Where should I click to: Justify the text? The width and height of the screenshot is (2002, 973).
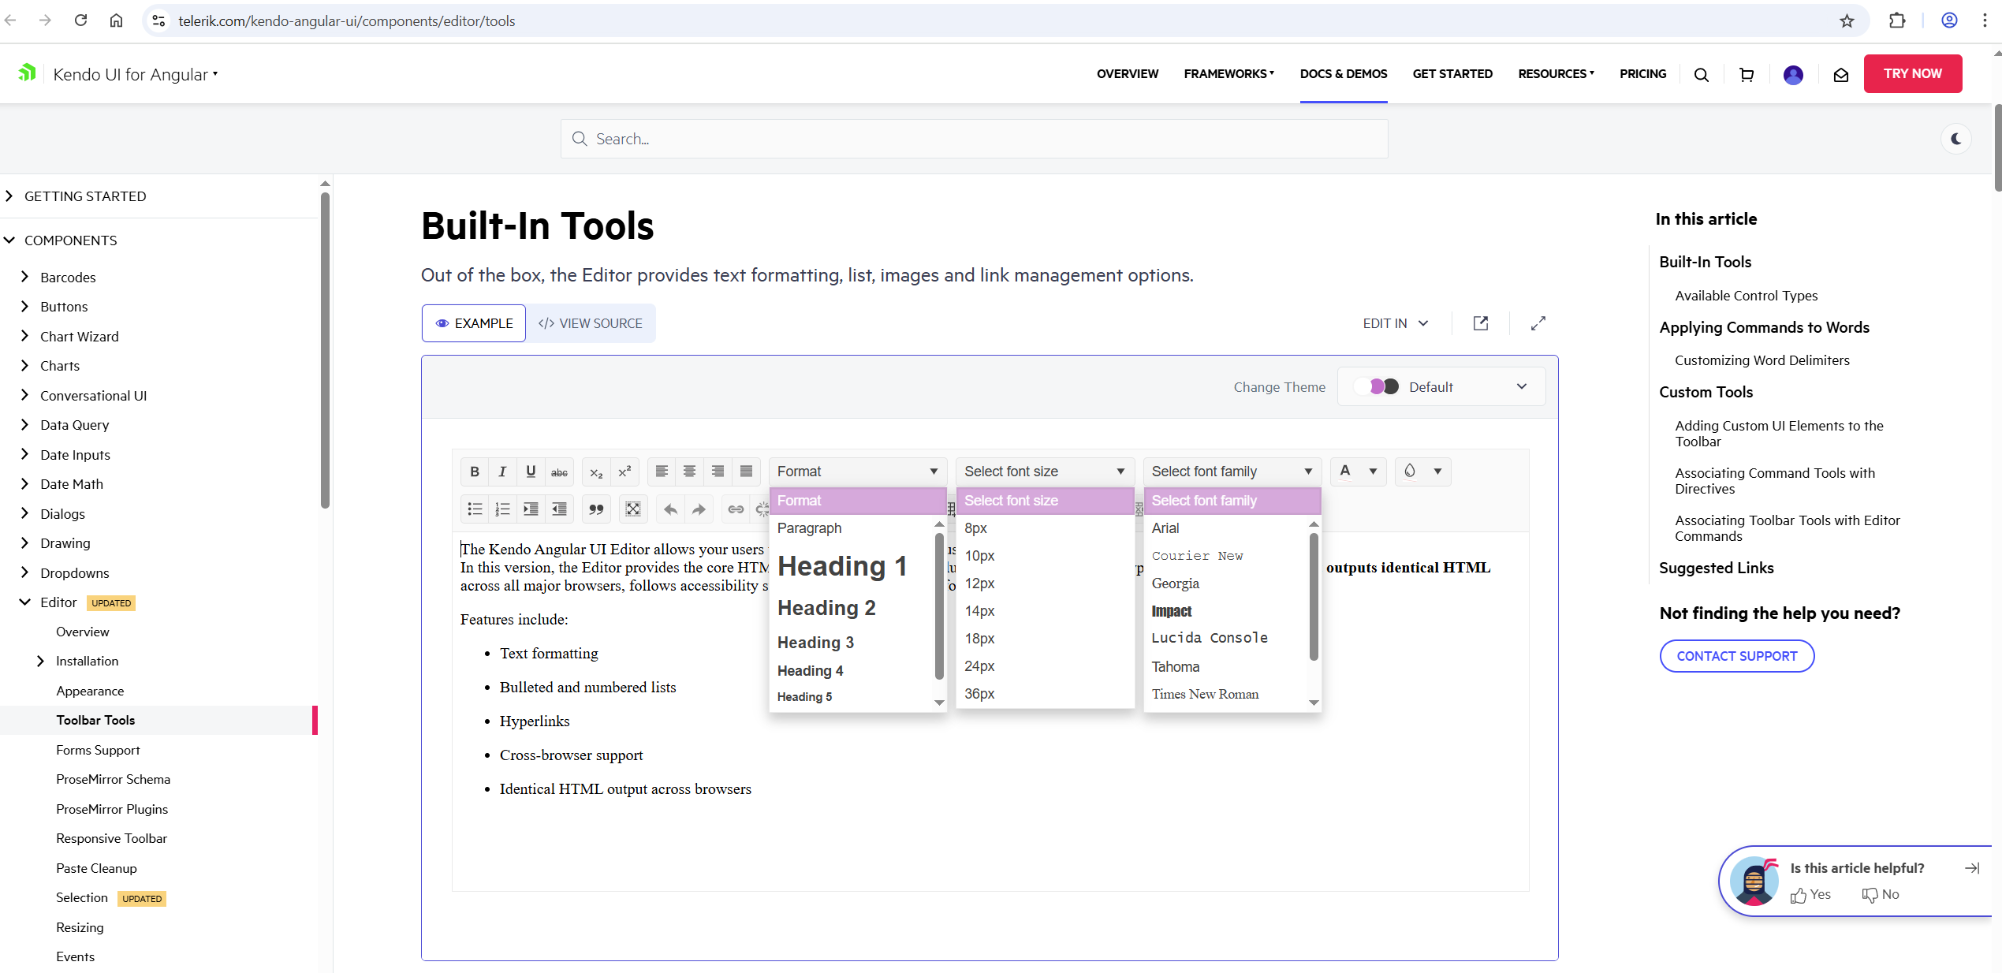click(746, 472)
